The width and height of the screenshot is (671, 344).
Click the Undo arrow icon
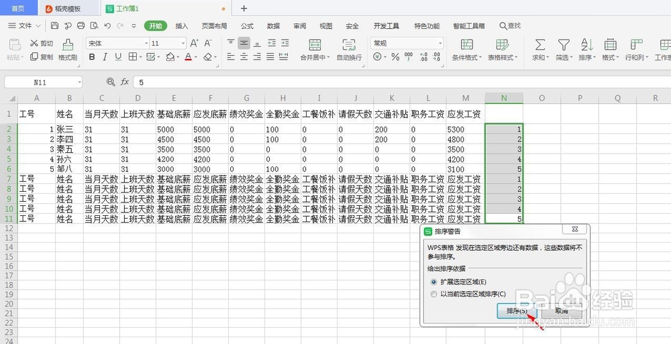click(107, 25)
